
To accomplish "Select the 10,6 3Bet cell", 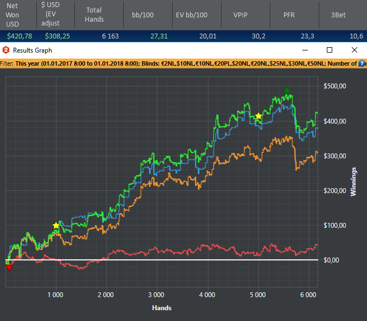I will click(356, 36).
